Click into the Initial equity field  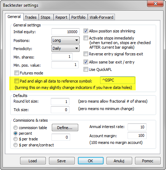coord(66,32)
